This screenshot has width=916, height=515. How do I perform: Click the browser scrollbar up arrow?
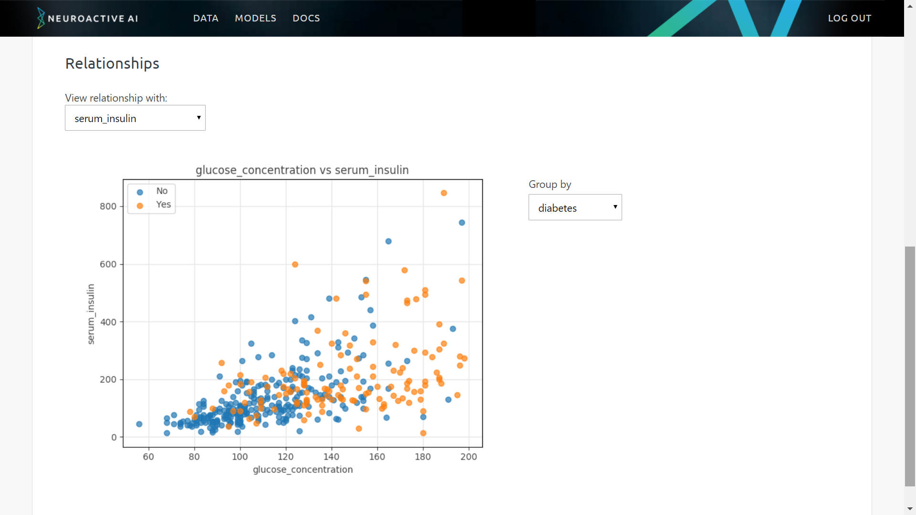tap(910, 6)
